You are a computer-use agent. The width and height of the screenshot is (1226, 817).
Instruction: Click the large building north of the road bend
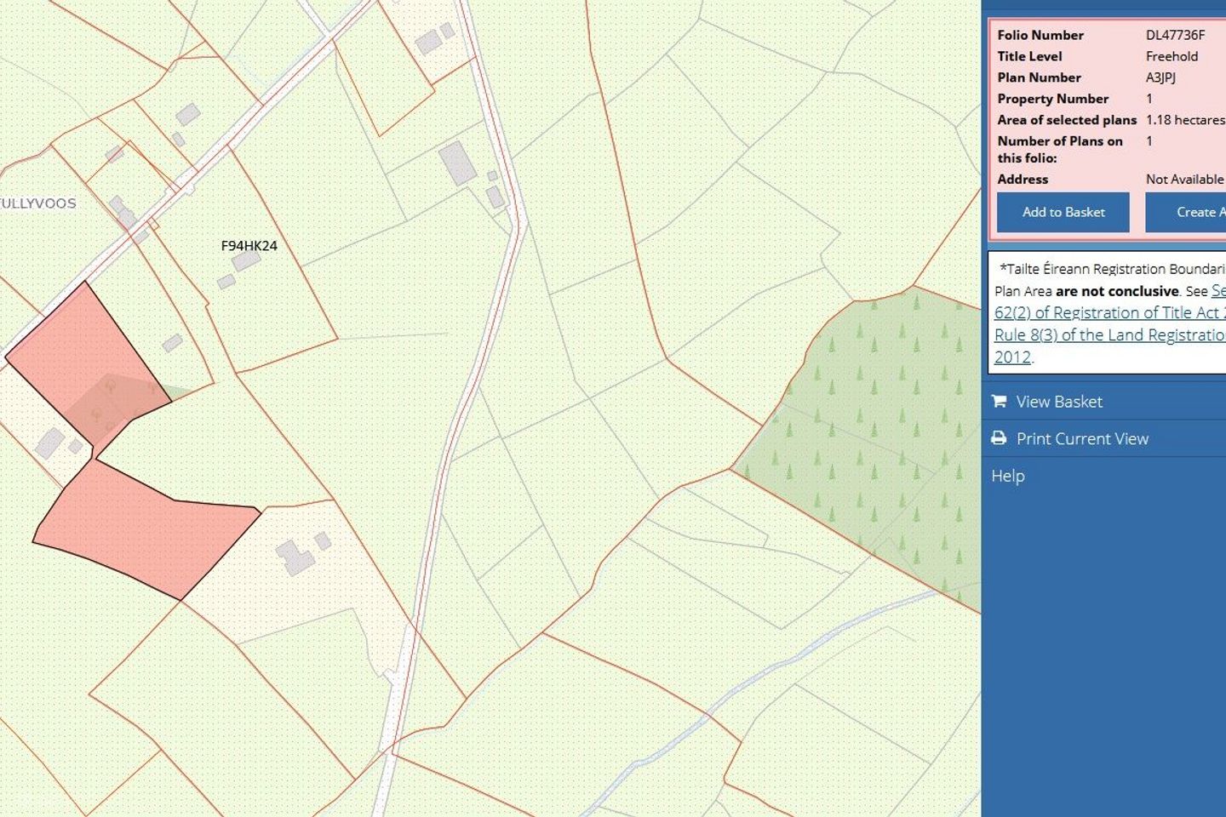pos(457,163)
